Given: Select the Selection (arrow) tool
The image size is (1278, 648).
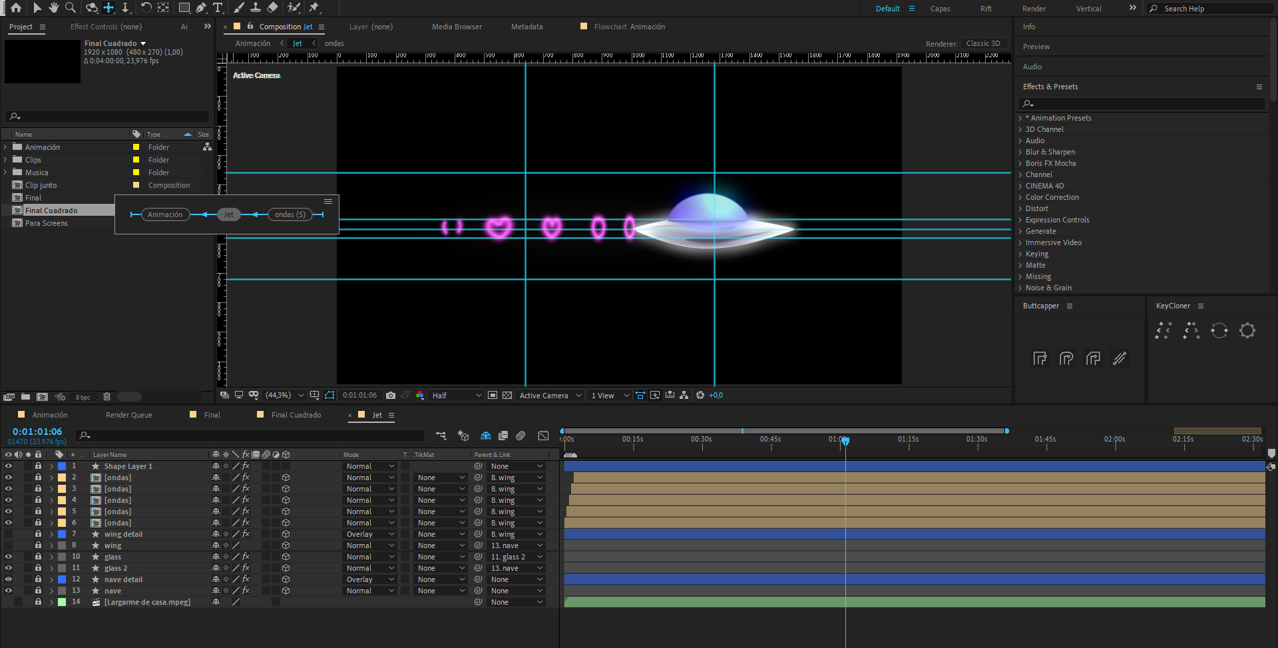Looking at the screenshot, I should coord(37,8).
